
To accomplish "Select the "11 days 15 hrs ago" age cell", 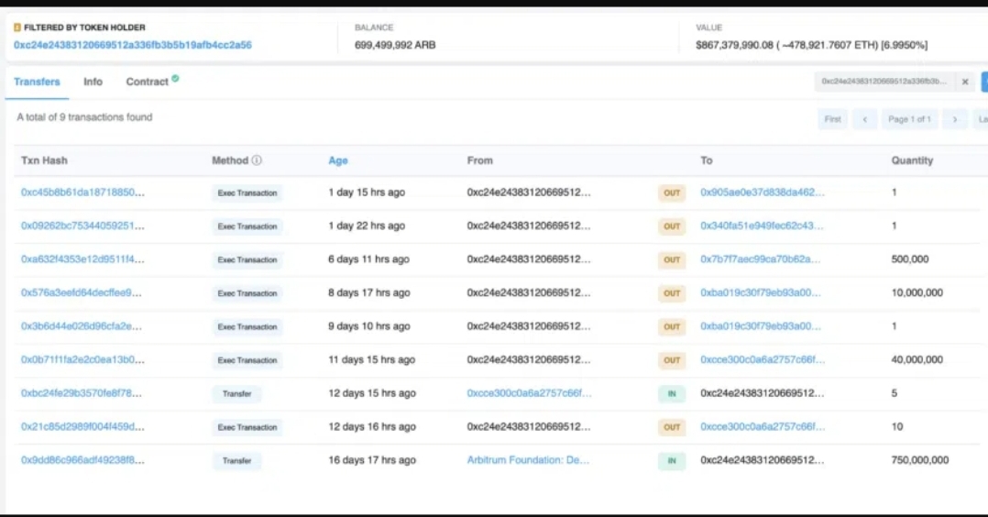I will click(371, 359).
